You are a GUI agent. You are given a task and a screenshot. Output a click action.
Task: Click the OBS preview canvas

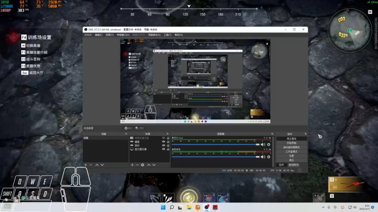[195, 81]
